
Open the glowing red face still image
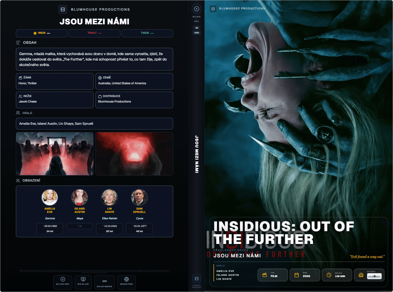pyautogui.click(x=134, y=154)
